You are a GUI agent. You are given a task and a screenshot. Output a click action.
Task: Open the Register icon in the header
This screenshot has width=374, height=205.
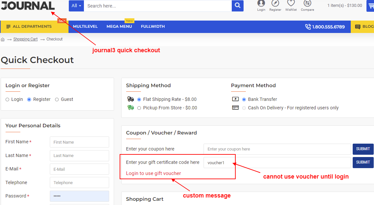(x=275, y=5)
